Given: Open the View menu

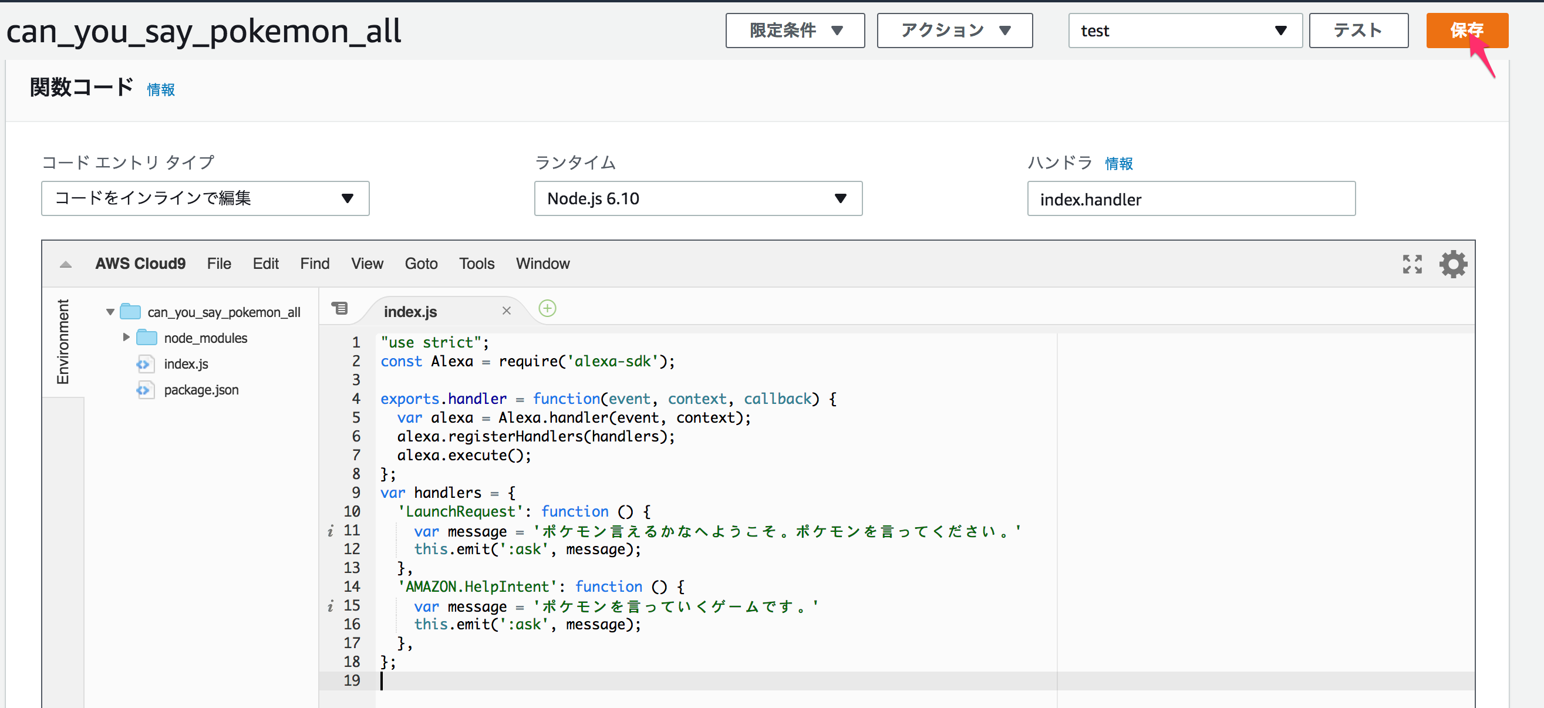Looking at the screenshot, I should (x=367, y=264).
